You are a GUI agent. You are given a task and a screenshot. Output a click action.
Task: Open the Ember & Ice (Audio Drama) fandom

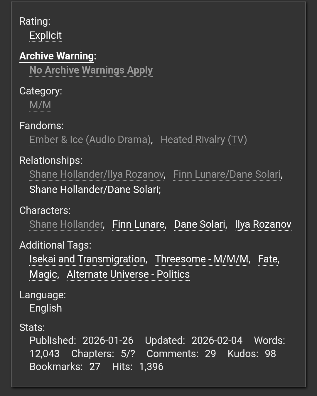[x=90, y=140]
